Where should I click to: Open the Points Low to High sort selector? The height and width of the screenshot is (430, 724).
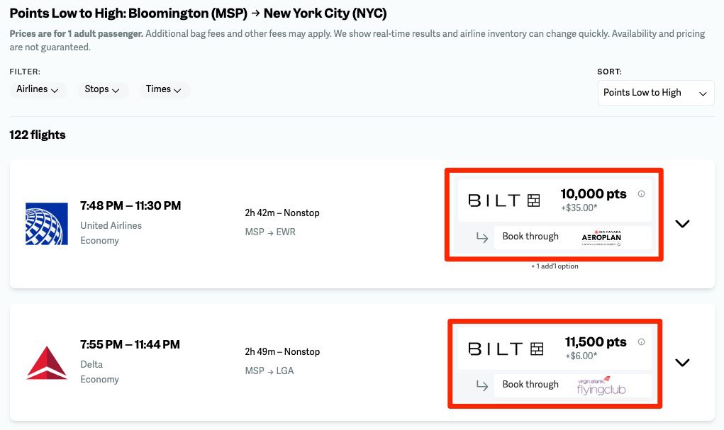[x=655, y=93]
